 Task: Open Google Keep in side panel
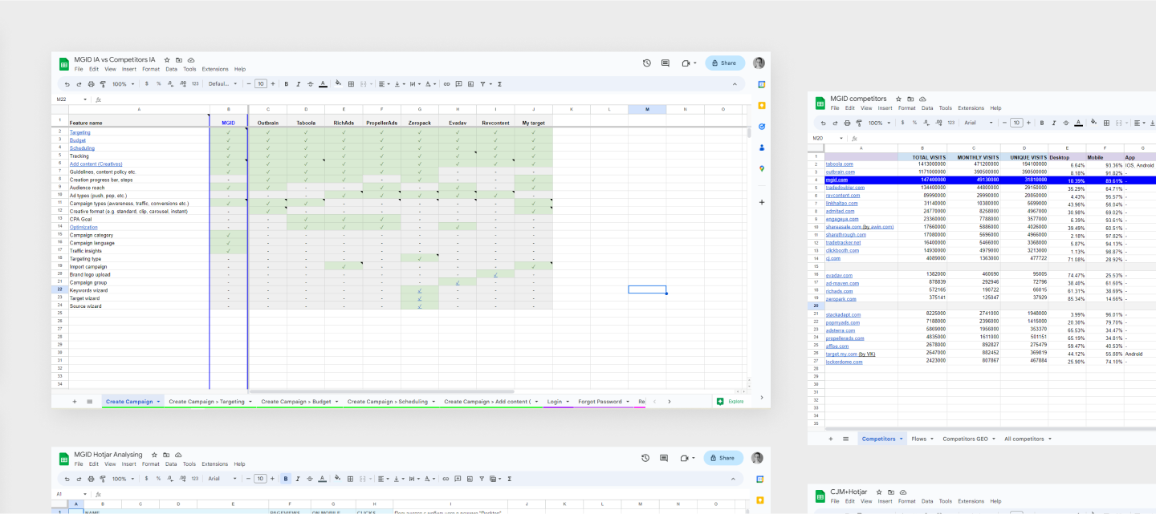pos(761,104)
